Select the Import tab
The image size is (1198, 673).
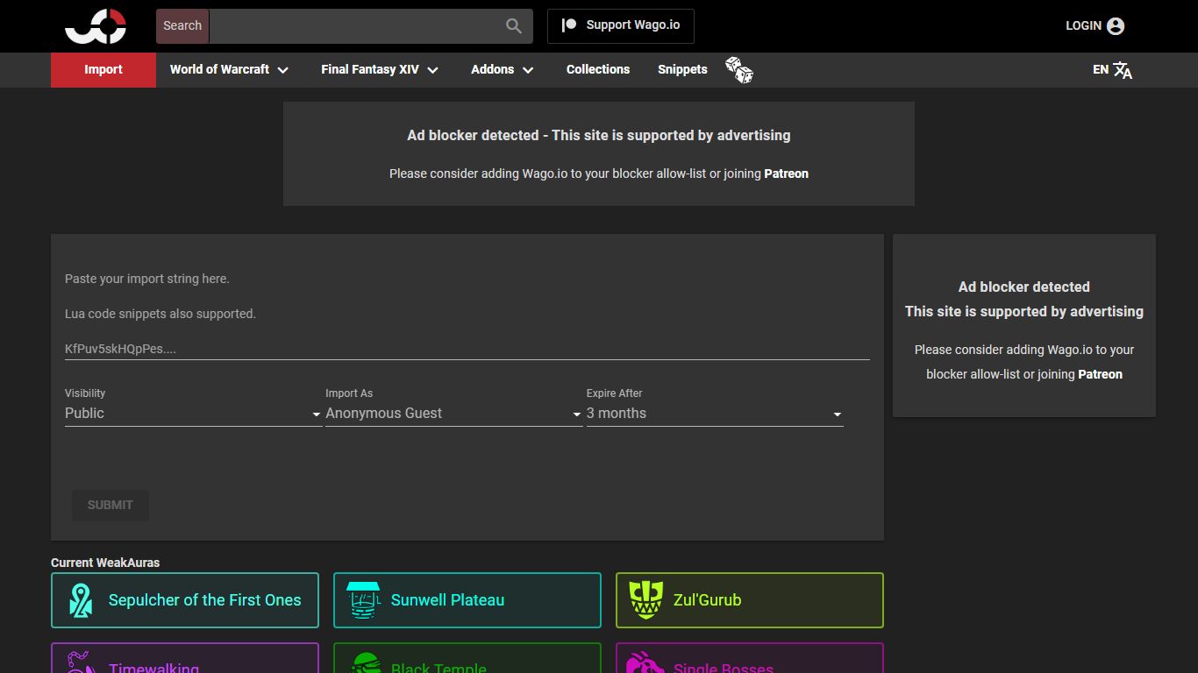tap(103, 70)
